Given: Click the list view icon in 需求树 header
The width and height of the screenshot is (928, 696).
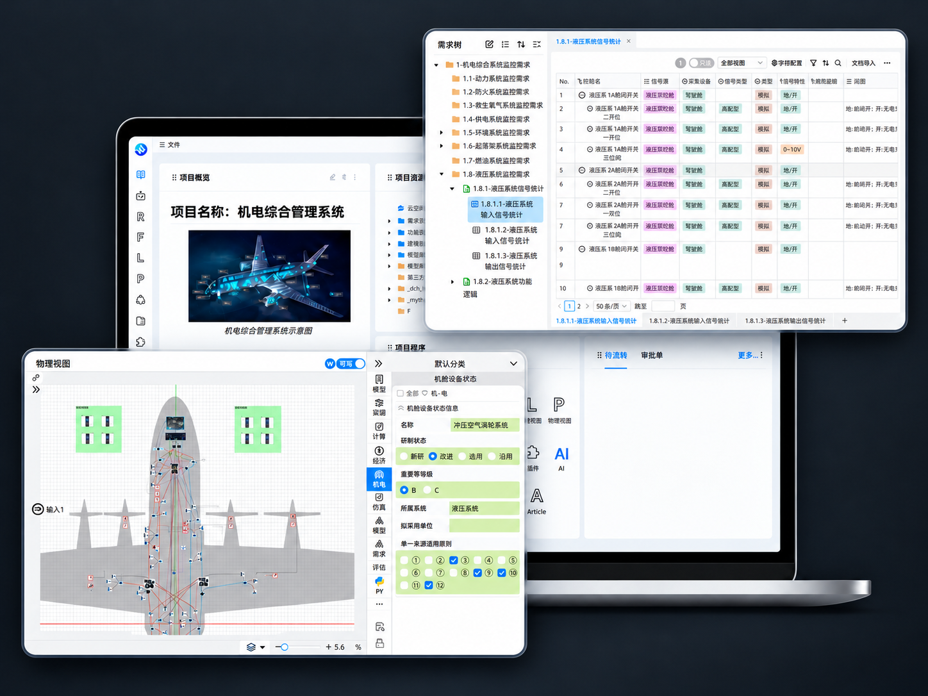Looking at the screenshot, I should [505, 44].
